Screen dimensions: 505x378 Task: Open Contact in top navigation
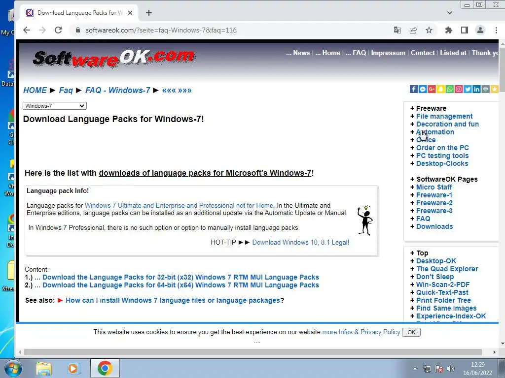click(x=423, y=53)
